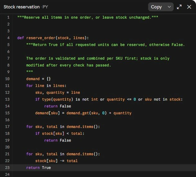Select the PY file type label
This screenshot has height=177, width=196.
[x=45, y=7]
